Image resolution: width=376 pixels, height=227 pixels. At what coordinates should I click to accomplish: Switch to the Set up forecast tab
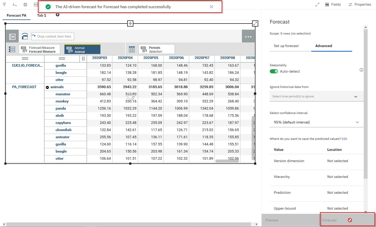coord(286,46)
